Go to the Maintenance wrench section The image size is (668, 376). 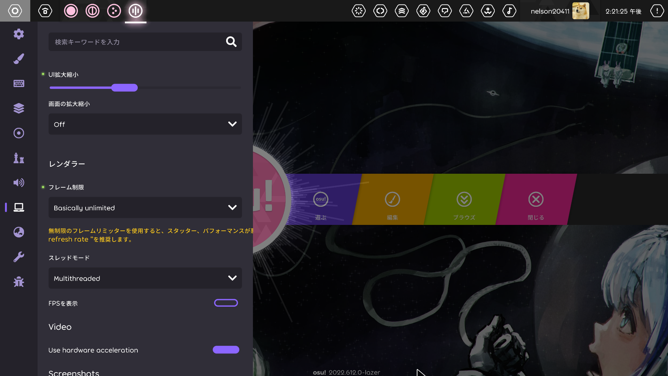coord(19,257)
